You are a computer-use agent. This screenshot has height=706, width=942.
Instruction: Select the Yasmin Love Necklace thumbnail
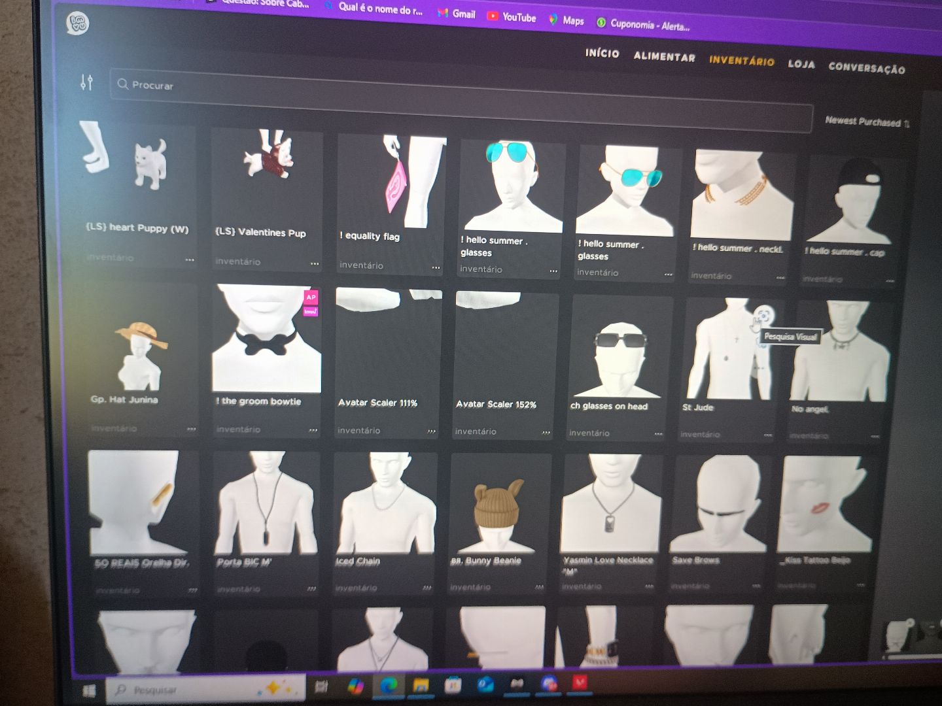click(612, 504)
